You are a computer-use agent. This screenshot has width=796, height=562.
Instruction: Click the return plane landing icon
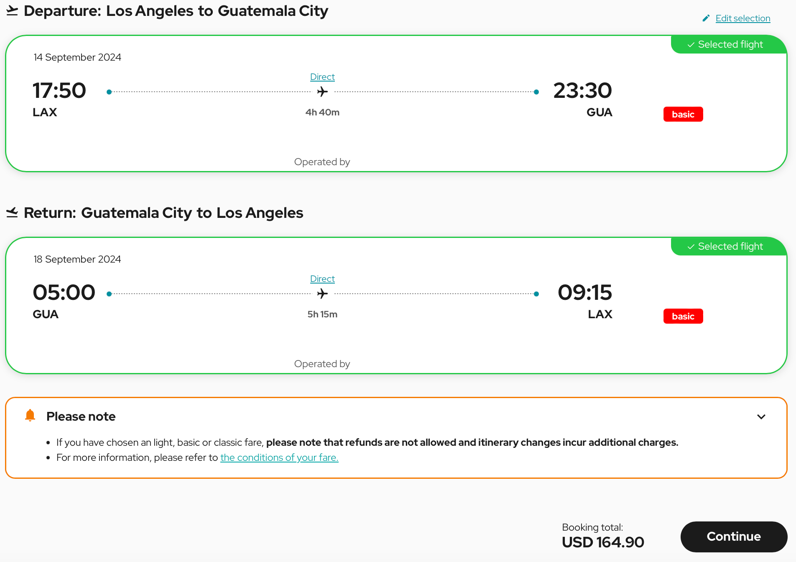[12, 213]
